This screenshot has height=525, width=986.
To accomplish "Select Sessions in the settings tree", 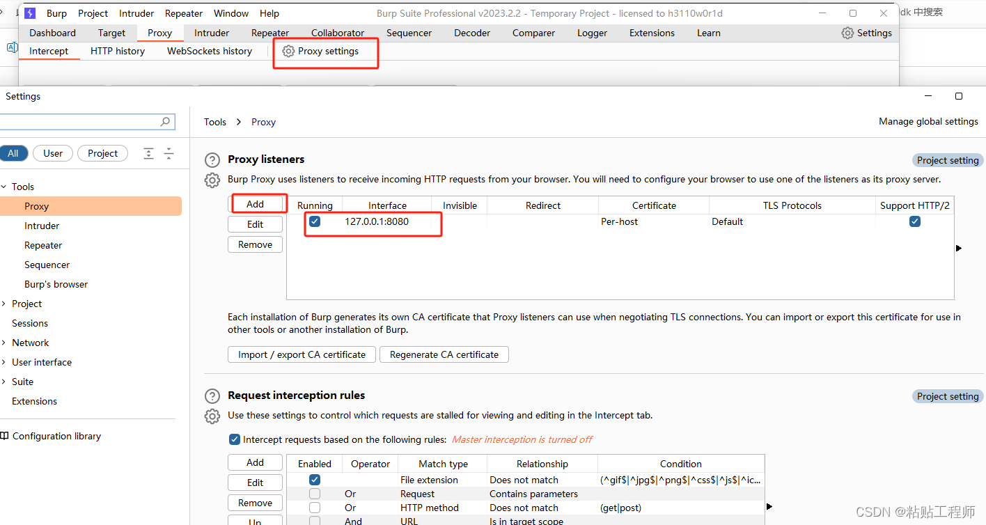I will (30, 323).
